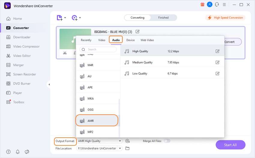Select High Quality 12.2 kbps preset

[172, 51]
